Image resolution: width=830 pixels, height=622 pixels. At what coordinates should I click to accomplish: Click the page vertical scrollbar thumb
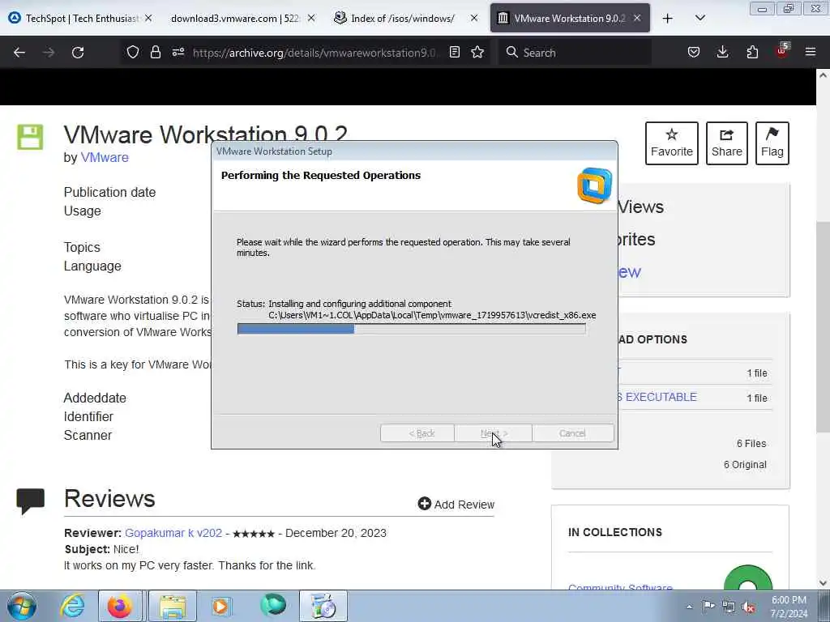click(822, 328)
